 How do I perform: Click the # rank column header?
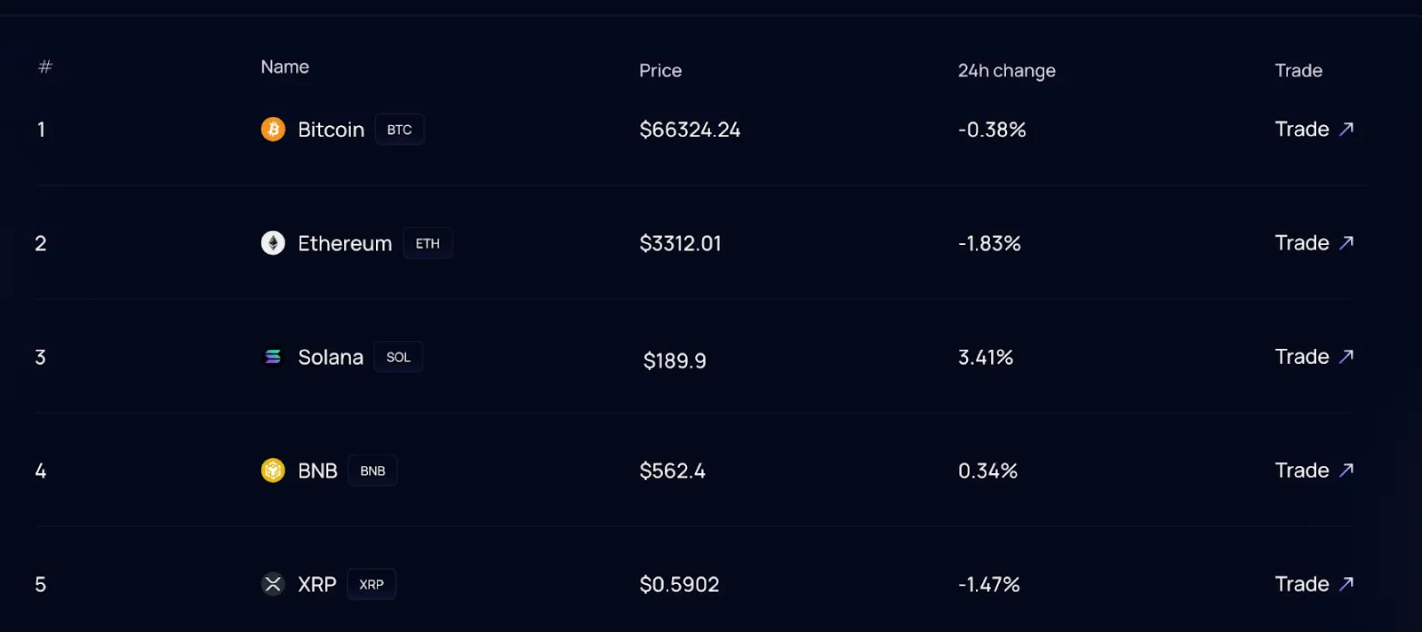click(x=45, y=67)
